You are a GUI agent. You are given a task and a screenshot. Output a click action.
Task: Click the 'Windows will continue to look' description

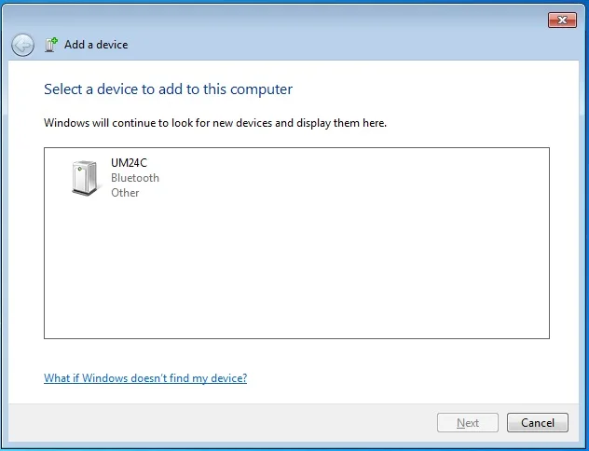[215, 123]
